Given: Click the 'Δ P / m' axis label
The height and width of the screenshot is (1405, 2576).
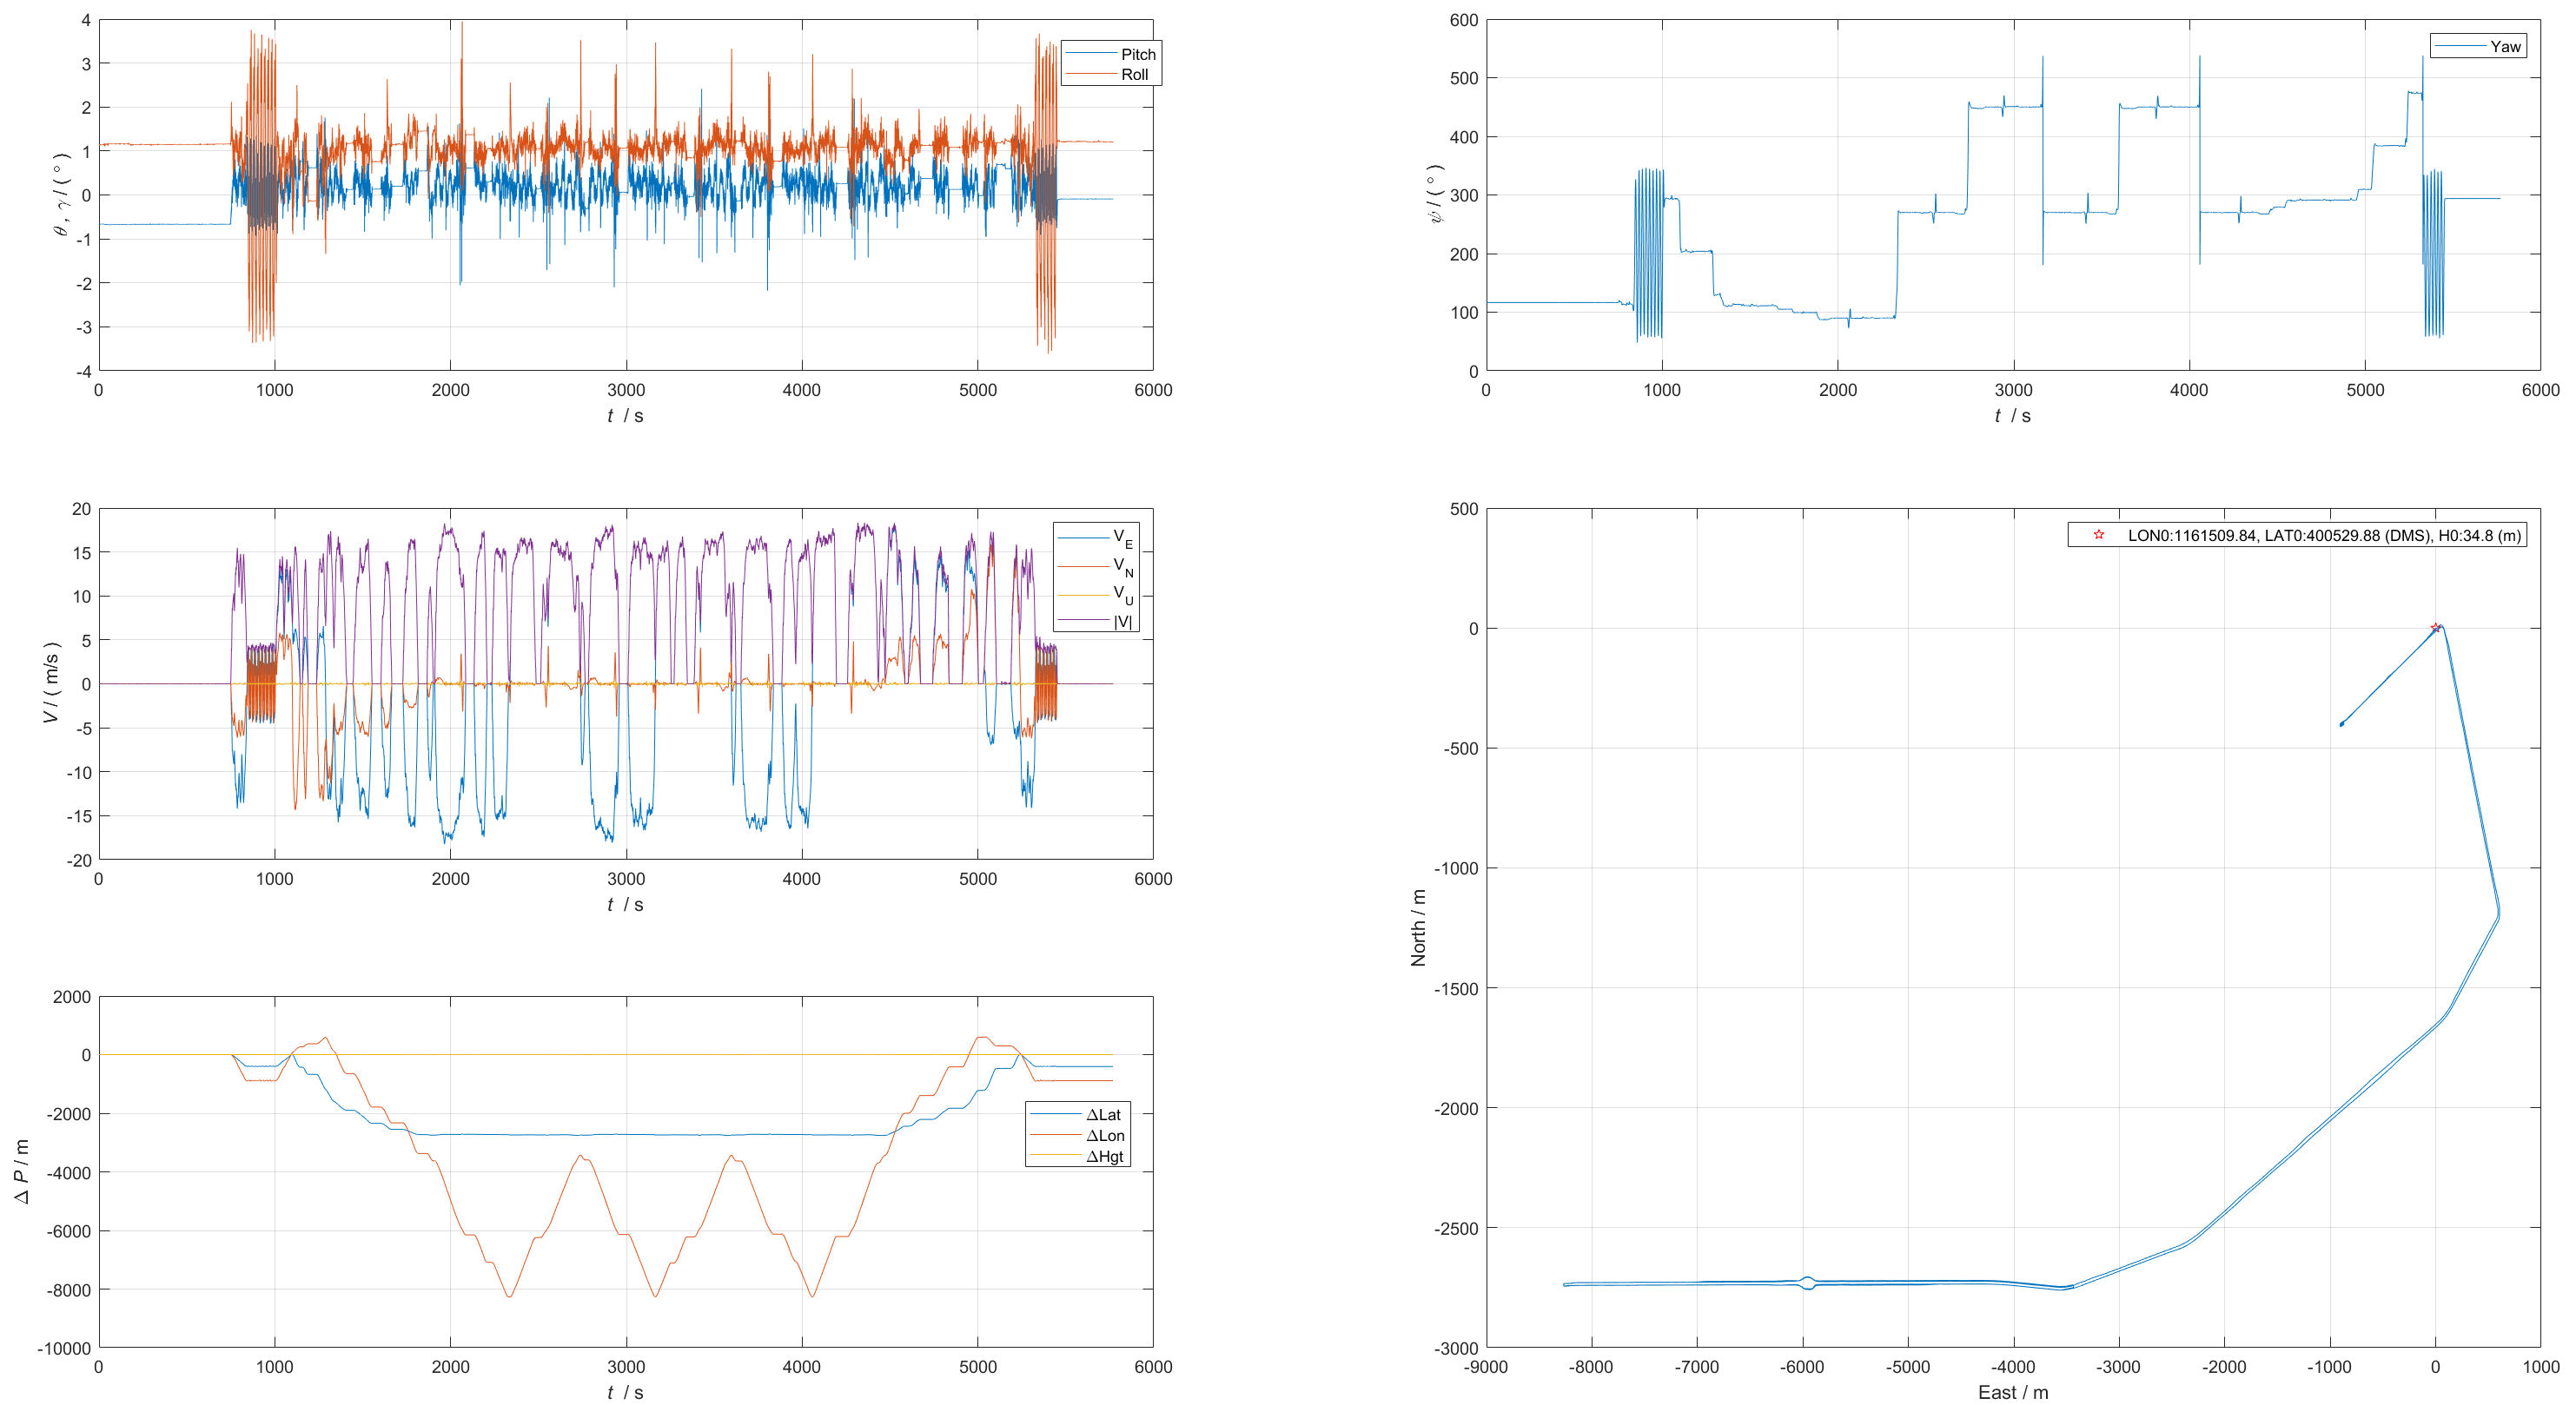Looking at the screenshot, I should 22,1171.
